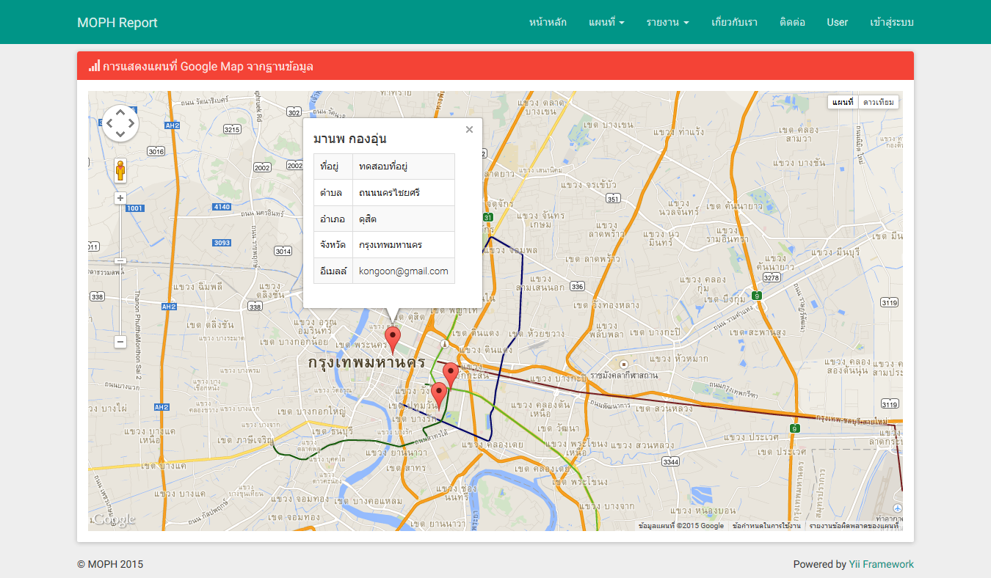The width and height of the screenshot is (991, 578).
Task: Switch map type to ดาวเทียม satellite view
Action: (x=878, y=102)
